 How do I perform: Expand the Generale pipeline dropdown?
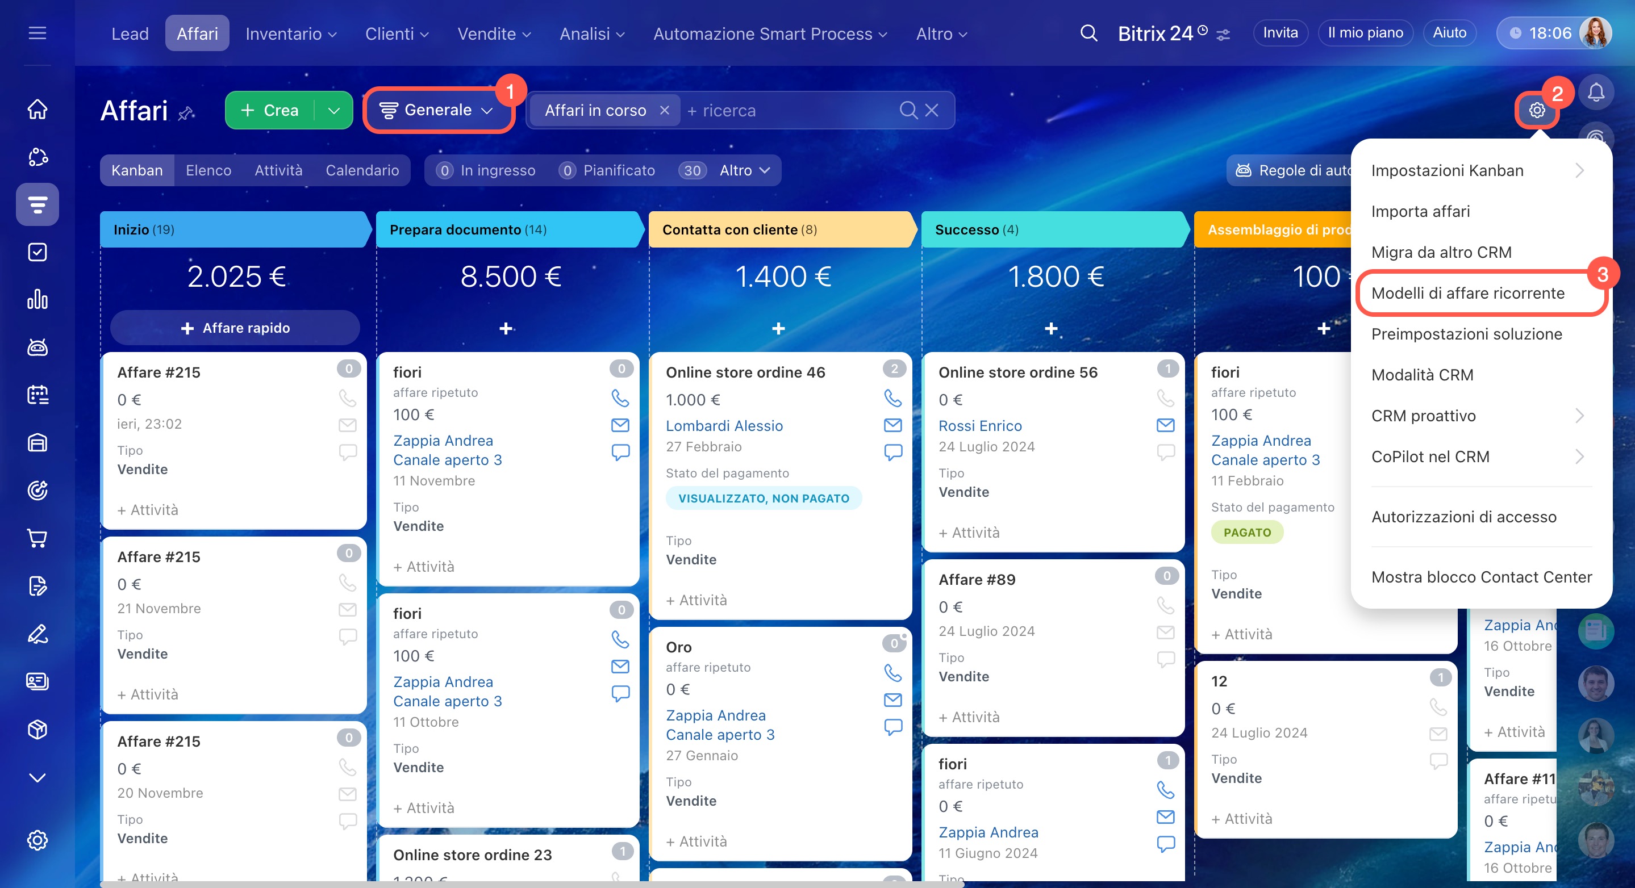pos(437,110)
